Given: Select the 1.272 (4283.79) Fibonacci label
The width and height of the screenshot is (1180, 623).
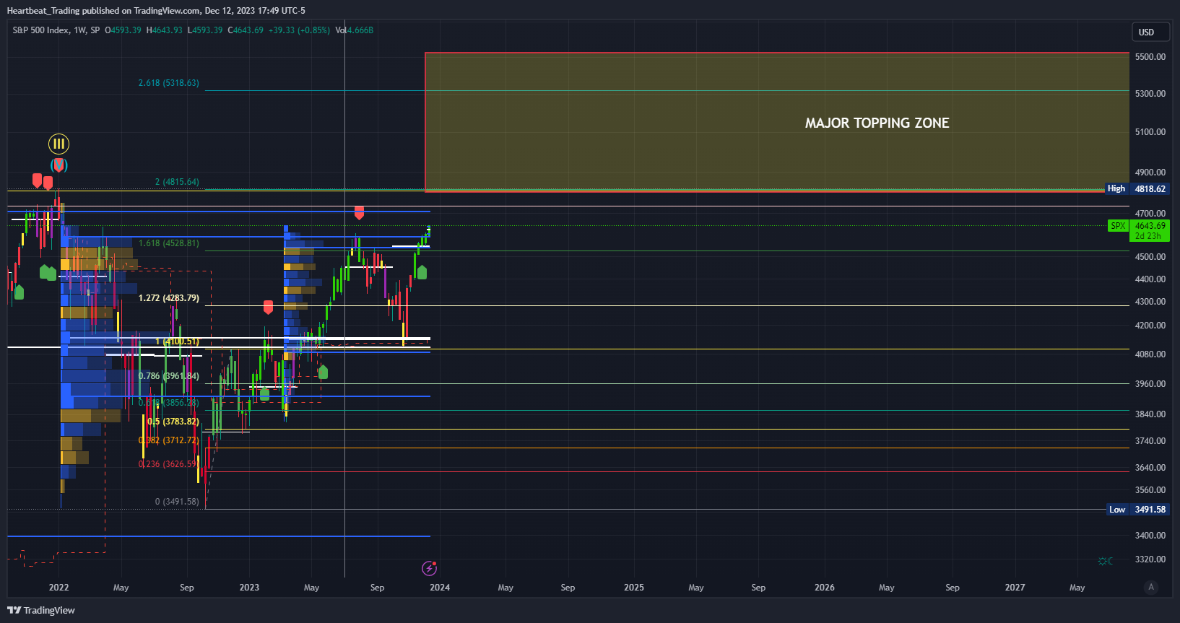Looking at the screenshot, I should (169, 298).
